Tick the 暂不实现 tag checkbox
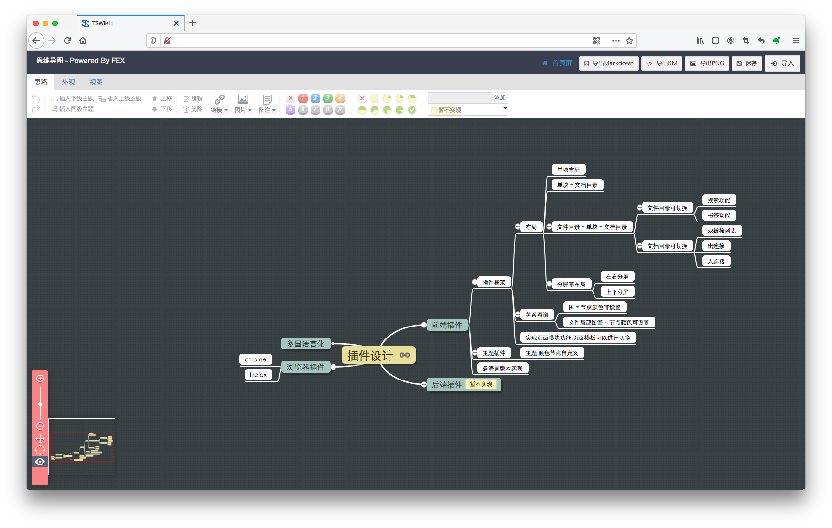Screen dimensions: 832x528 [x=434, y=110]
